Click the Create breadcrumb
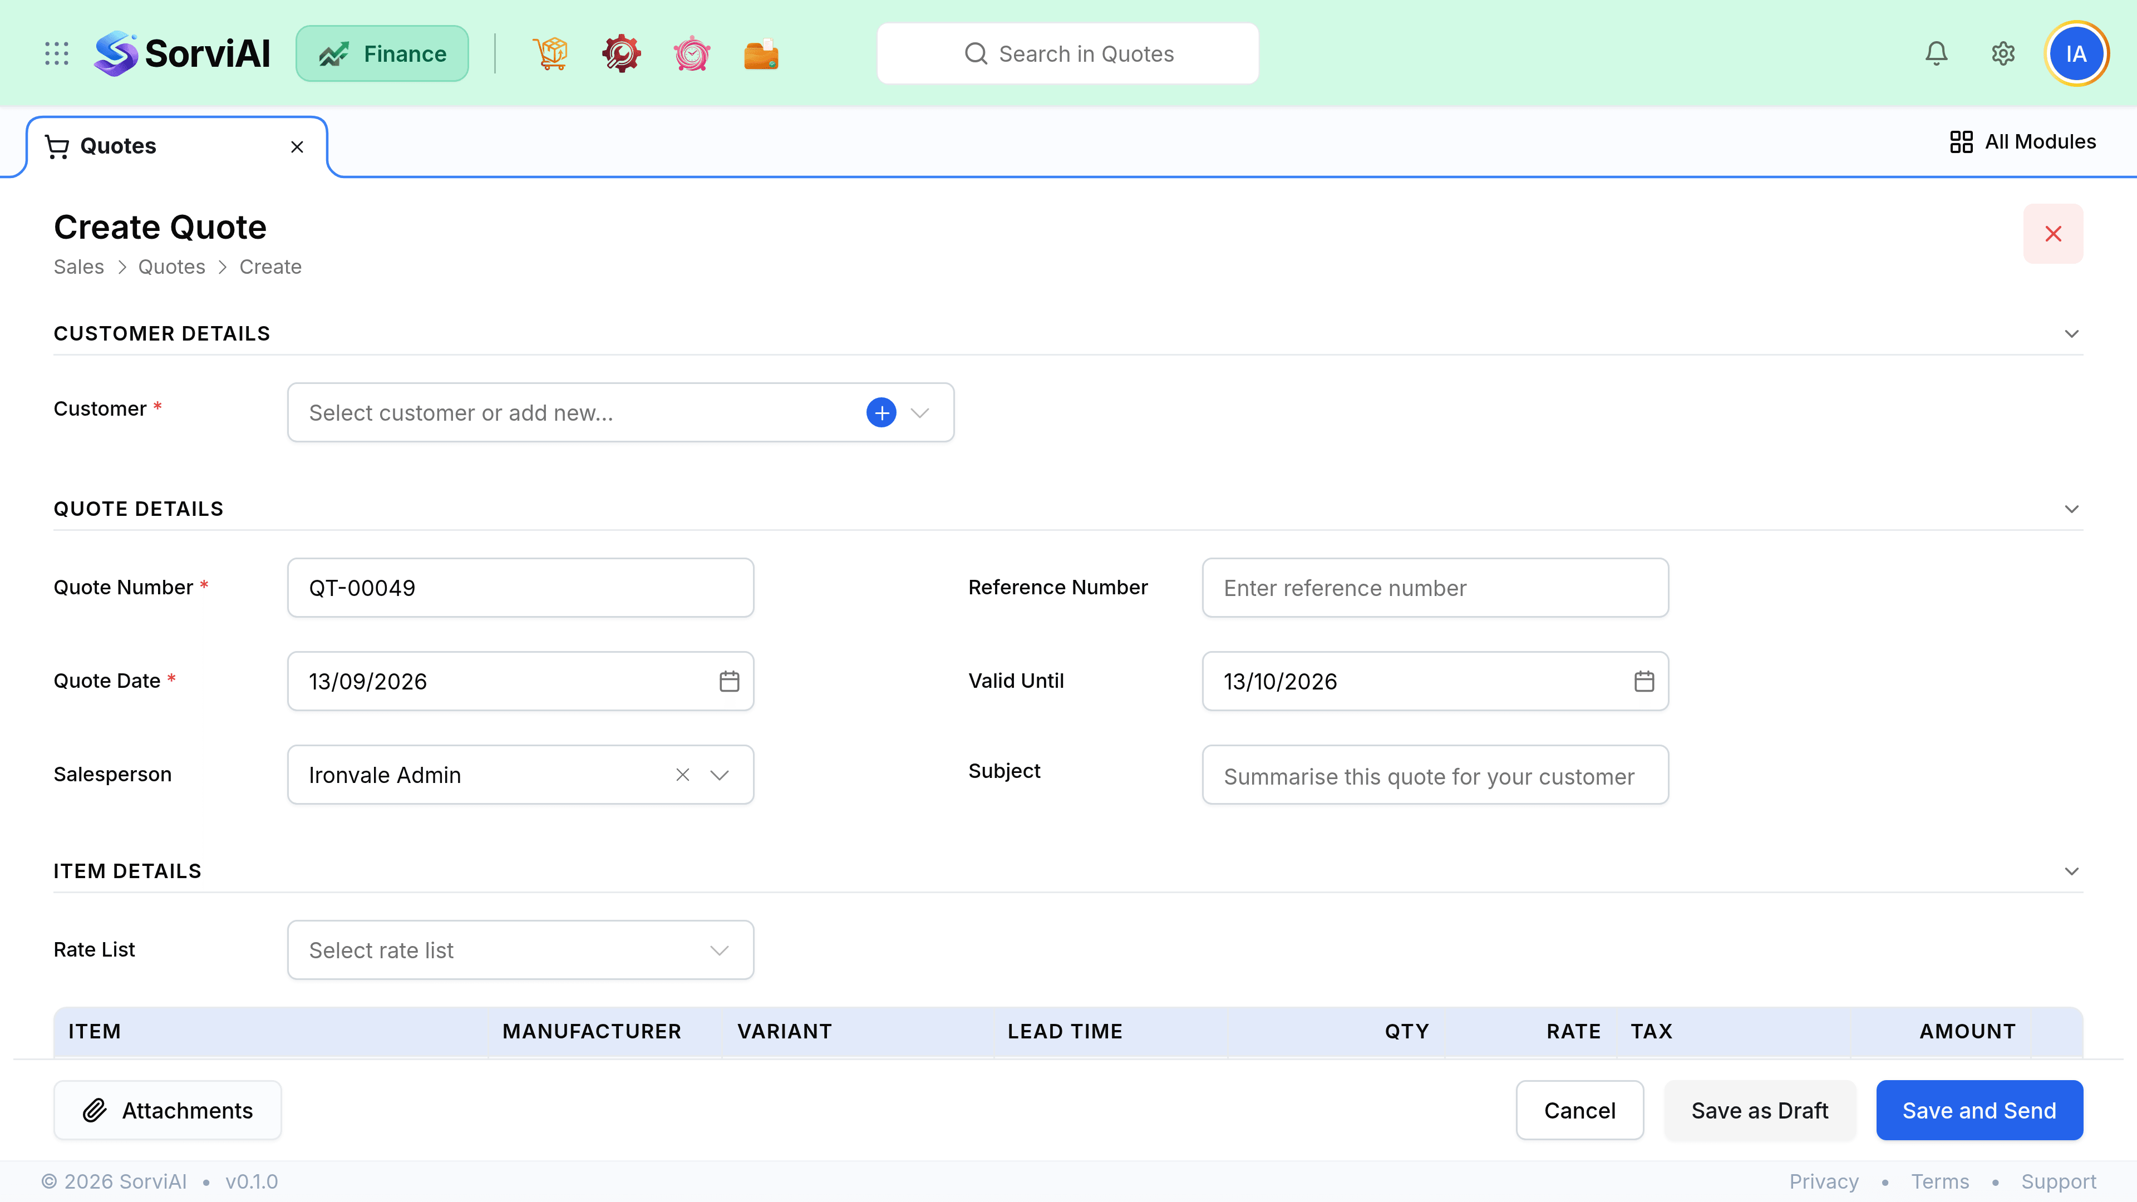The image size is (2137, 1202). coord(270,267)
